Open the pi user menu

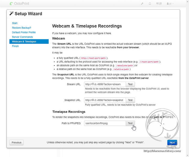point(170,4)
